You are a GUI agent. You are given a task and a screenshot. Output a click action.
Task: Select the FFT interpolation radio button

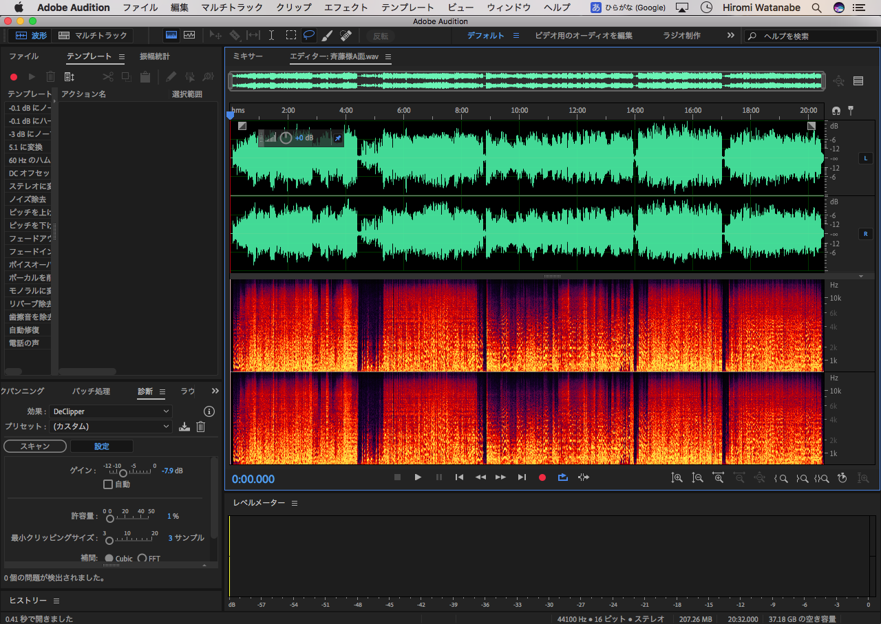142,558
